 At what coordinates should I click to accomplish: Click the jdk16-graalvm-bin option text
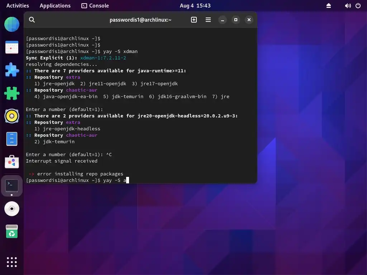(x=178, y=96)
